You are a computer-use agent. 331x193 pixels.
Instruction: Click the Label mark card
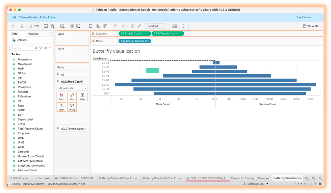pos(82,96)
